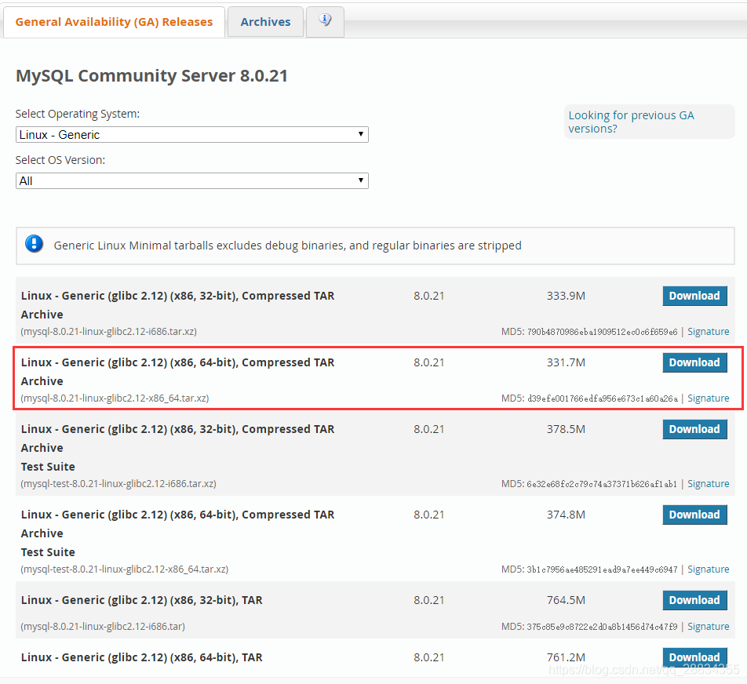The height and width of the screenshot is (684, 747).
Task: Download the 761.2M 64-bit TAR
Action: 694,657
